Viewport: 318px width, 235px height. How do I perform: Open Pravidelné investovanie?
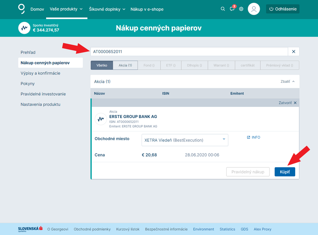click(43, 94)
